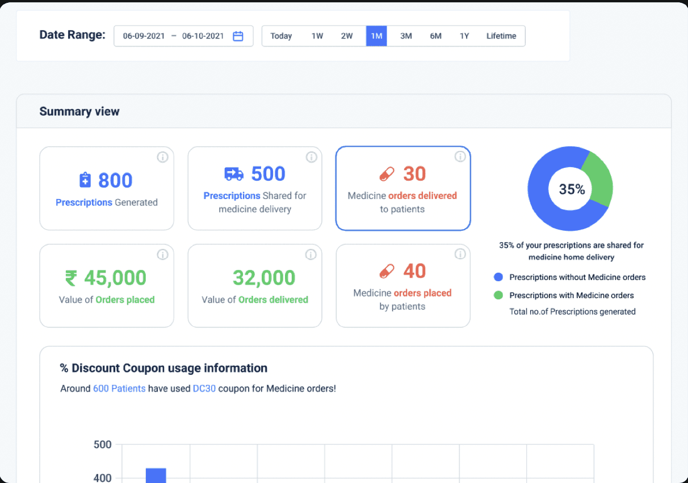Image resolution: width=688 pixels, height=483 pixels.
Task: Click the date range input field
Action: tap(183, 36)
